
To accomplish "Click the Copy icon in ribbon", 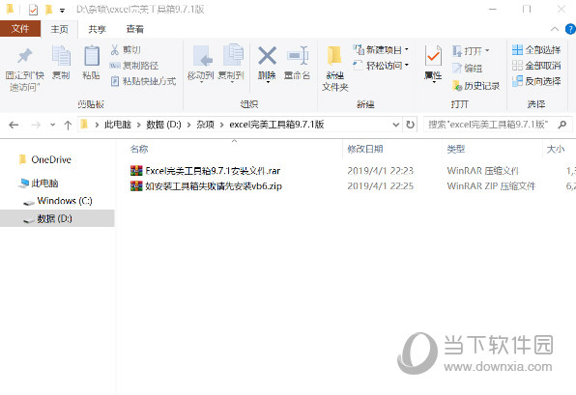I will click(61, 56).
